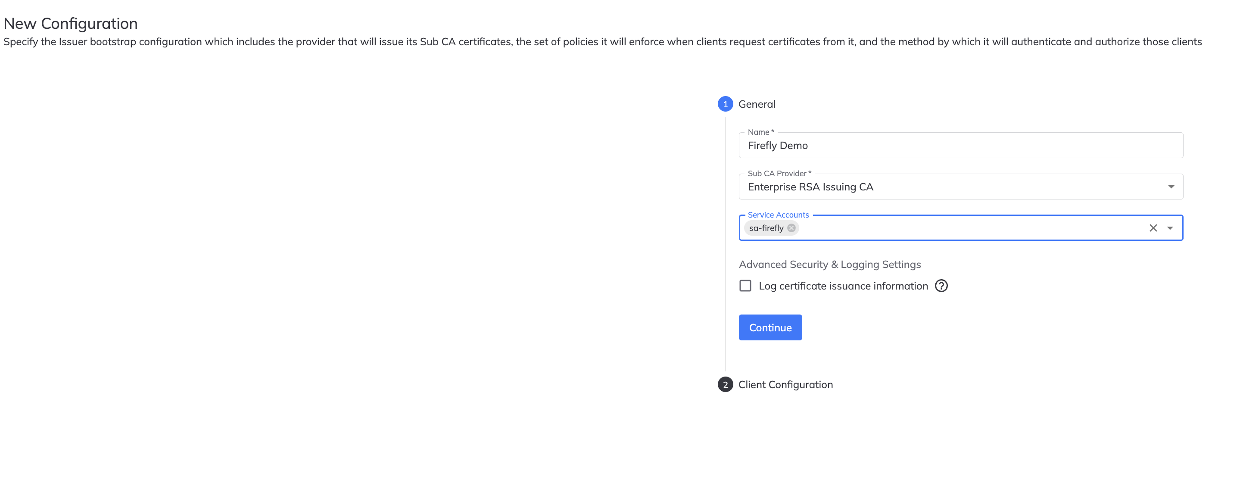This screenshot has width=1240, height=486.
Task: Open help for Log certificate issuance information
Action: coord(941,286)
